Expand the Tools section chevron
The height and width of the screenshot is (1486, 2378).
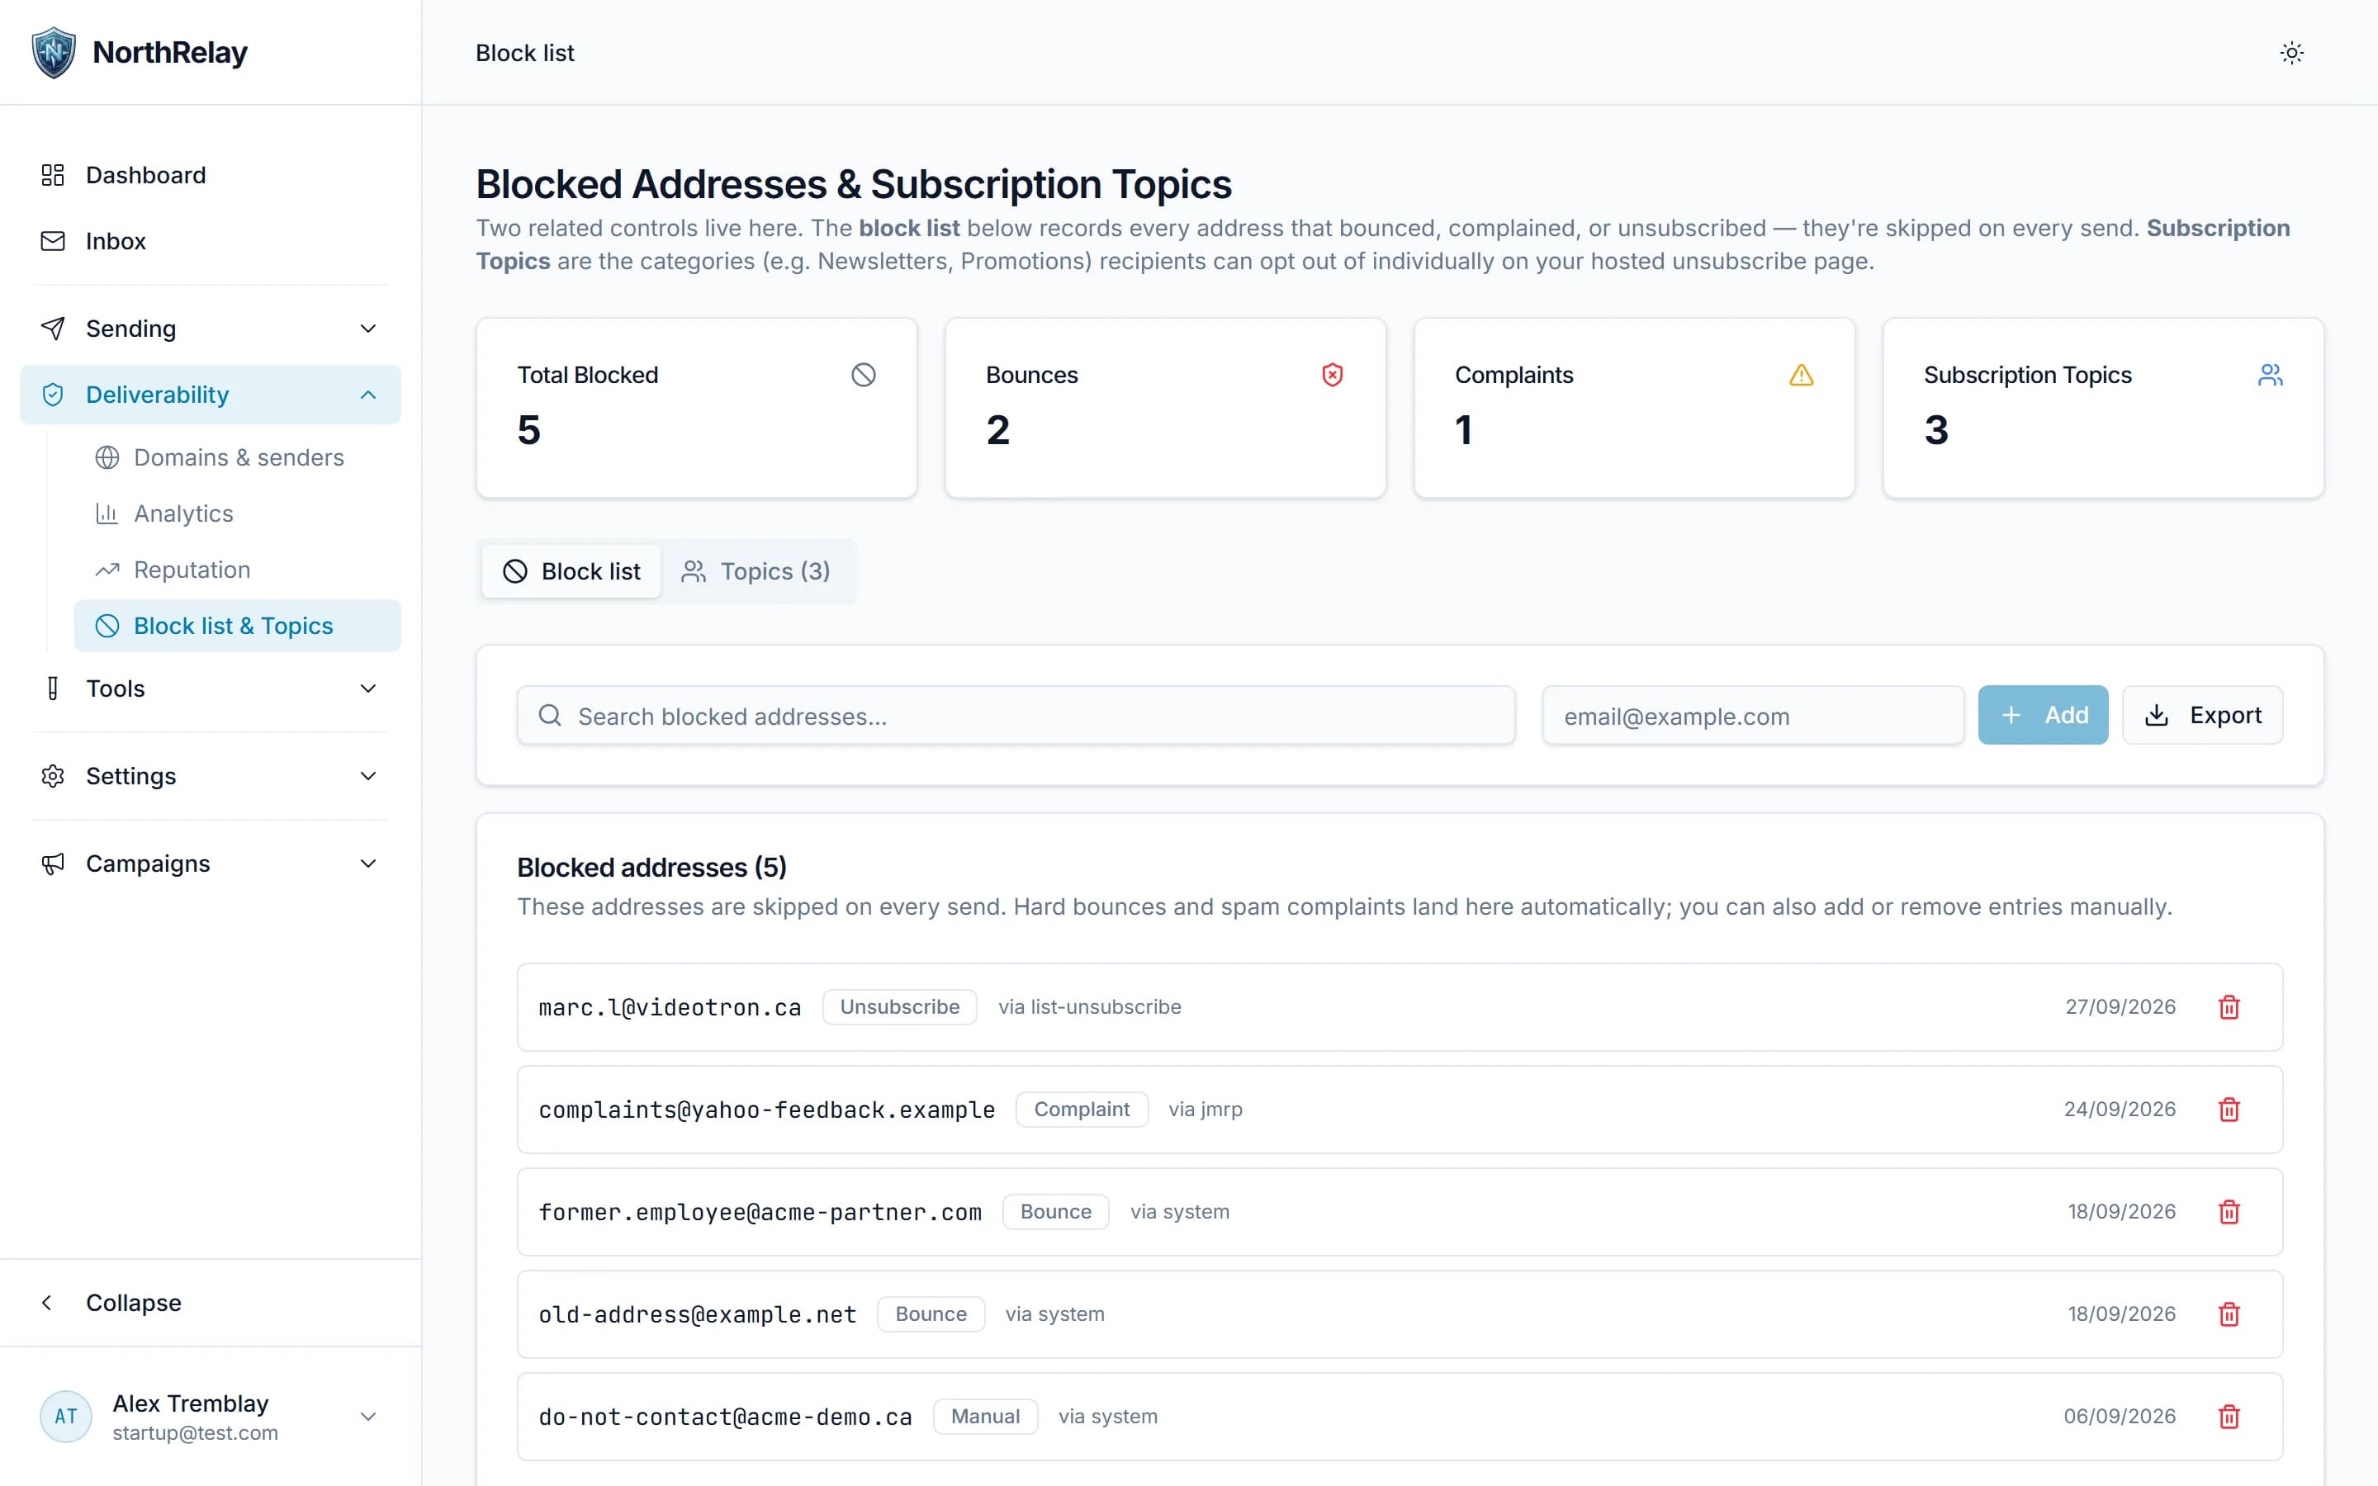368,689
